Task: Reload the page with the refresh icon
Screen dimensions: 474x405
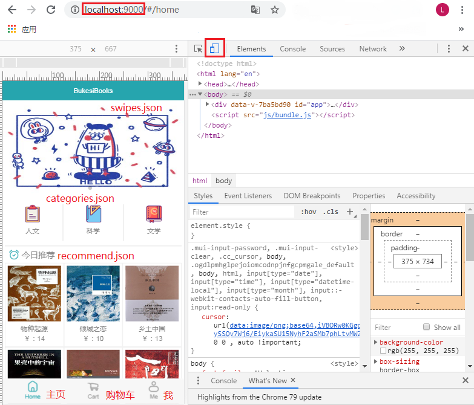Action: (x=51, y=10)
